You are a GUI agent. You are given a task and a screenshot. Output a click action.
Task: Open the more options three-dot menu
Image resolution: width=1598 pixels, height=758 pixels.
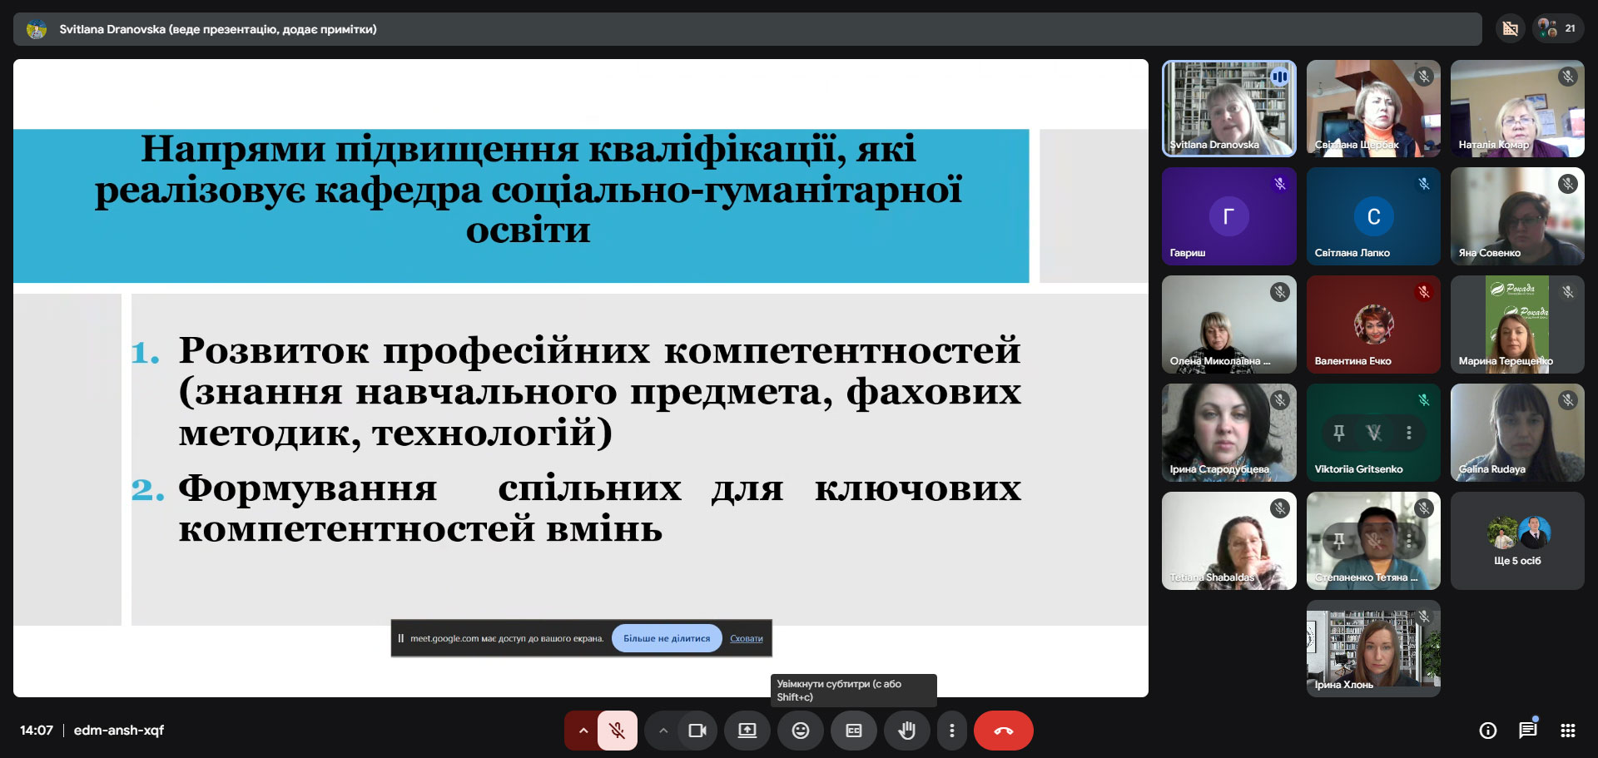coord(951,731)
